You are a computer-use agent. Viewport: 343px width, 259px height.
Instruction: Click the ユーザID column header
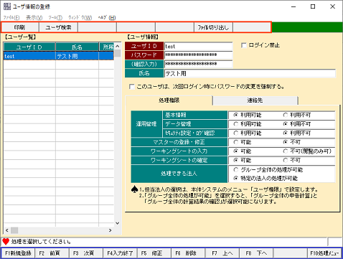[x=29, y=47]
